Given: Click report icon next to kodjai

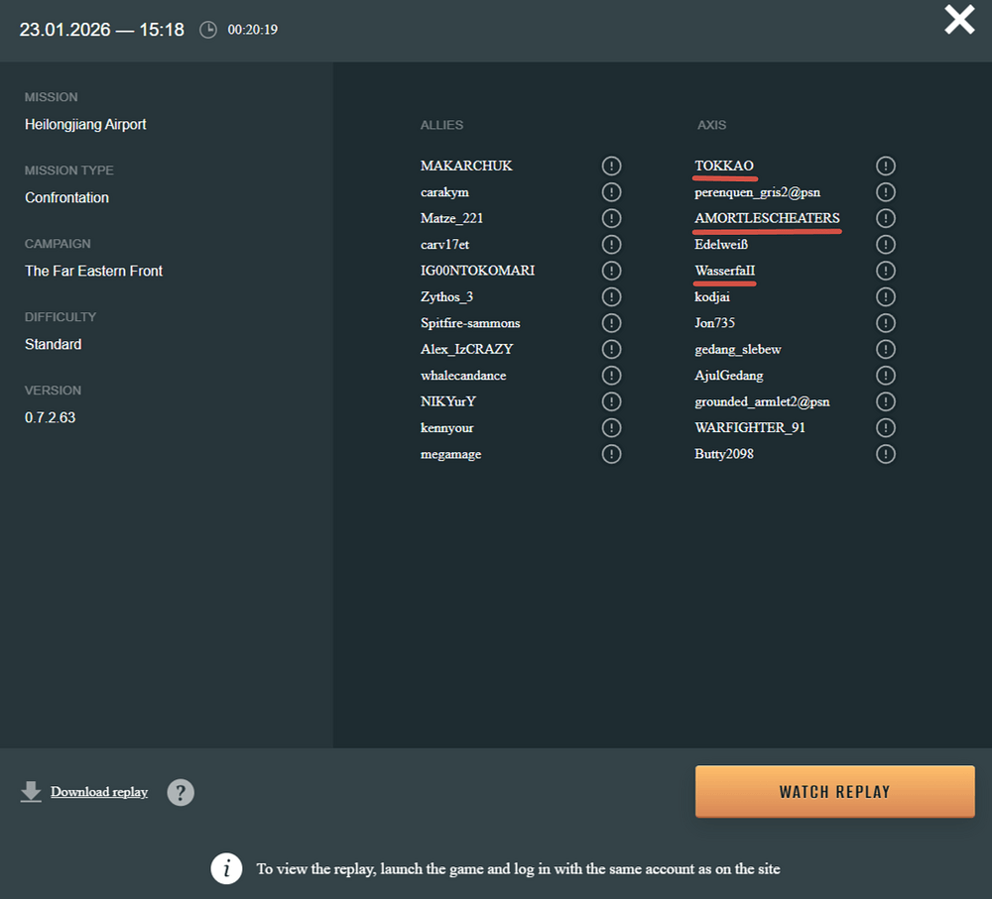Looking at the screenshot, I should (886, 296).
